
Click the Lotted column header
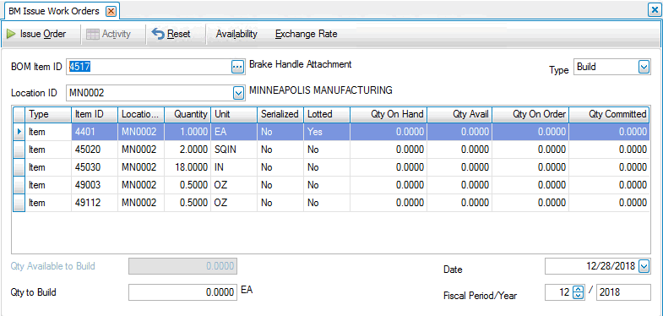click(x=327, y=114)
